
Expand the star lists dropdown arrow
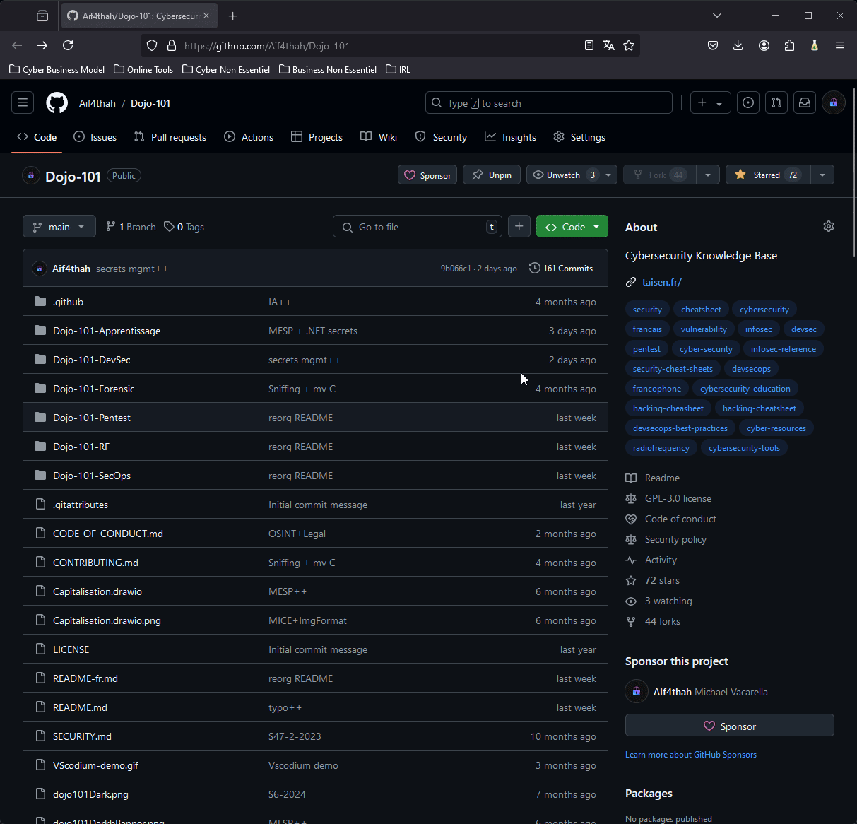tap(822, 175)
